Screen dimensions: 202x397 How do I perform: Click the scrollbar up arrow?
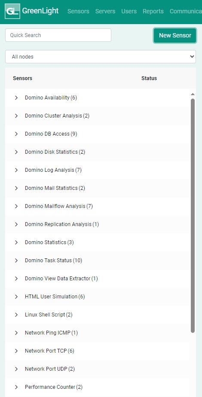pos(193,94)
